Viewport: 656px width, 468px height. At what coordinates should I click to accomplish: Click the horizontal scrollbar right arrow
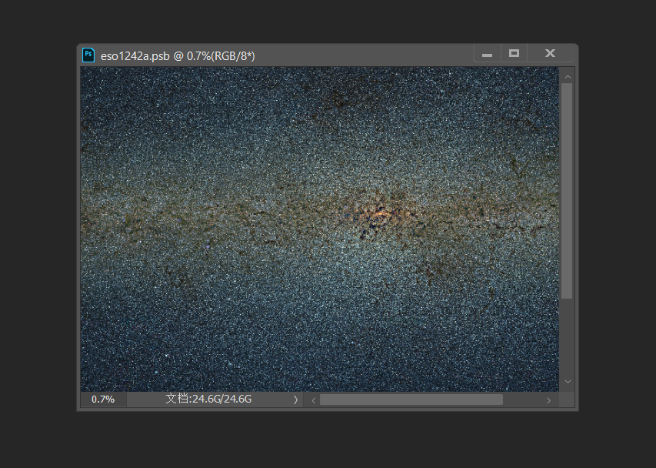(549, 400)
